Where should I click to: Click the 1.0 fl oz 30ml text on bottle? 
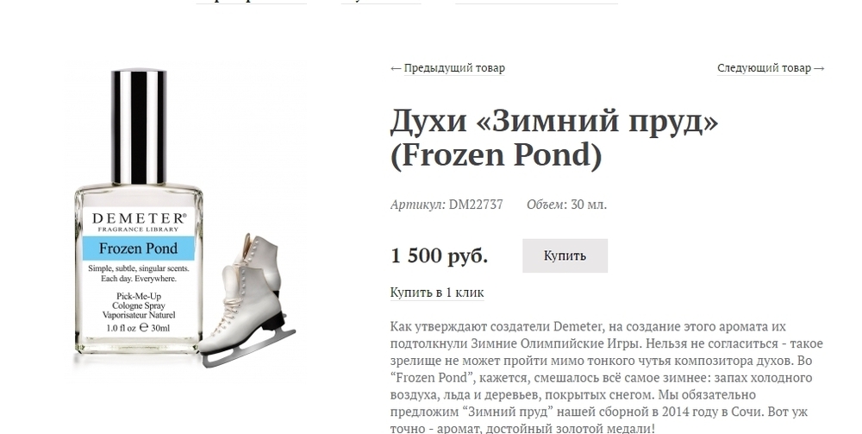click(x=138, y=328)
